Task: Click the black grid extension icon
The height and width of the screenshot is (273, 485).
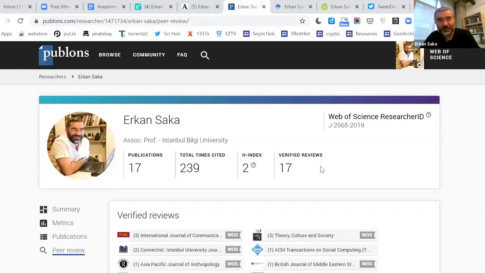Action: point(396,21)
